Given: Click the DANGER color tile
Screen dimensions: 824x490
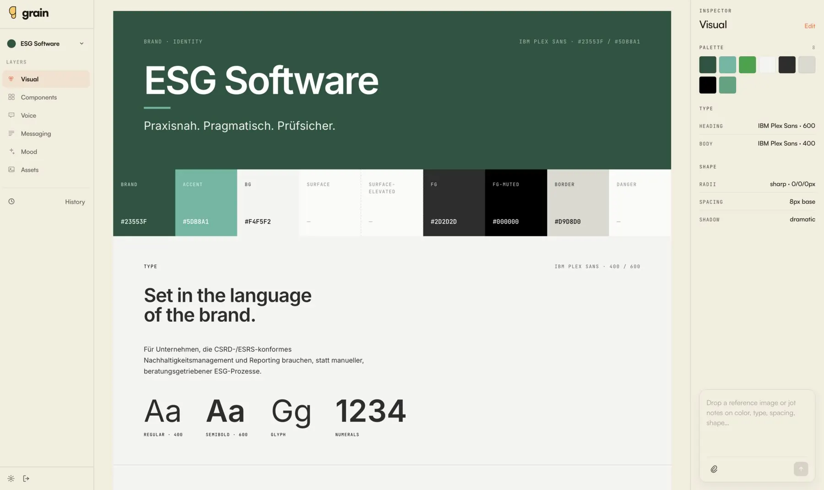Looking at the screenshot, I should [640, 203].
